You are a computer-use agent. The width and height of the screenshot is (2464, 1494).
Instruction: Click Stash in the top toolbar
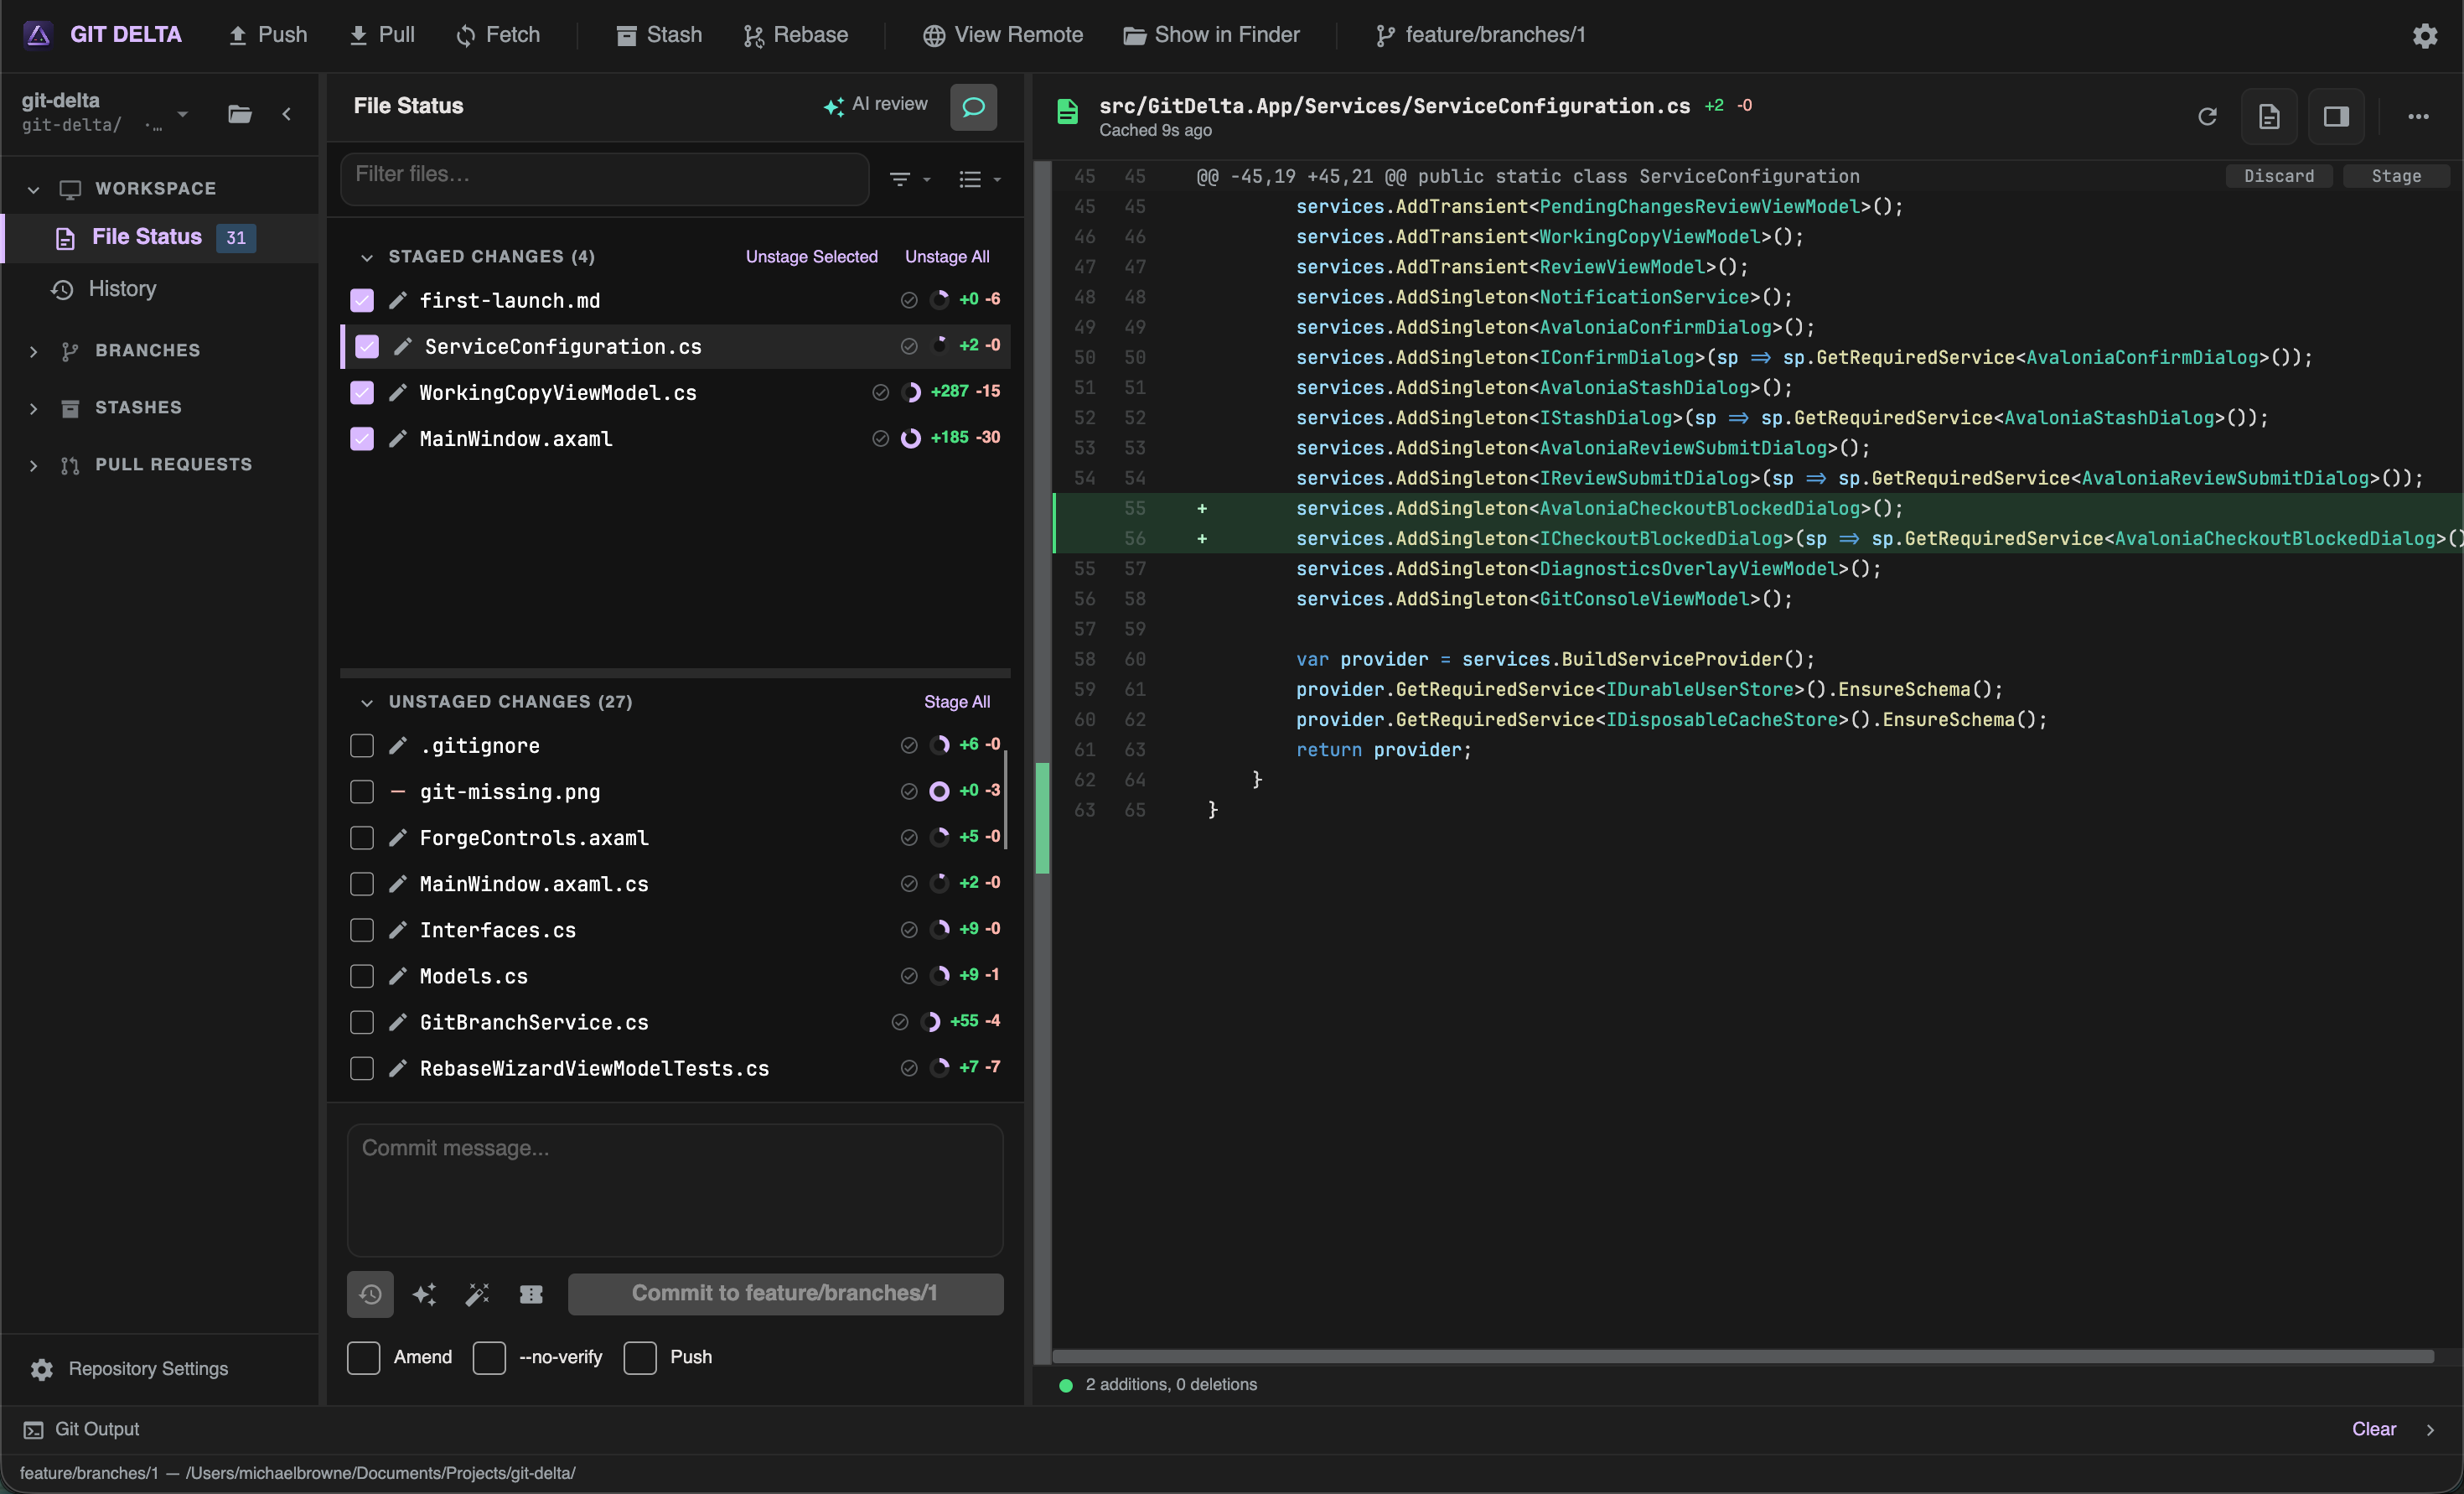[x=659, y=35]
